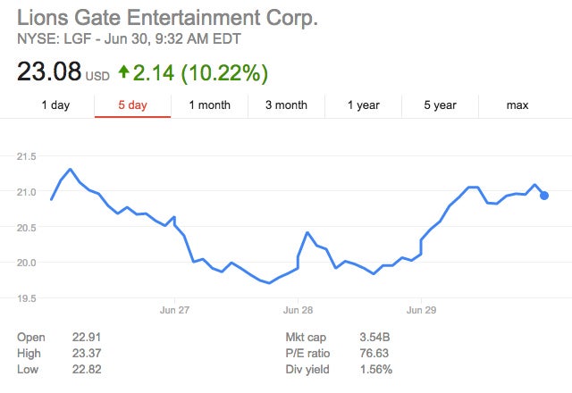Show the max range chart
This screenshot has height=393, width=572.
coord(517,105)
